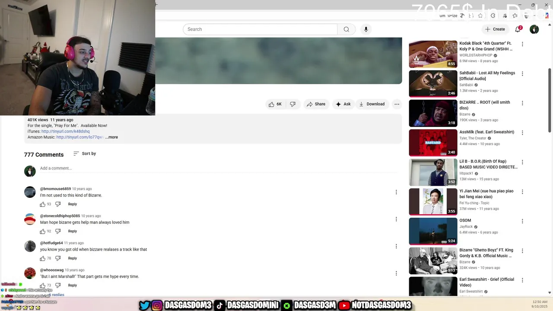Open options for @whoooswag comment
This screenshot has height=311, width=553.
(396, 273)
